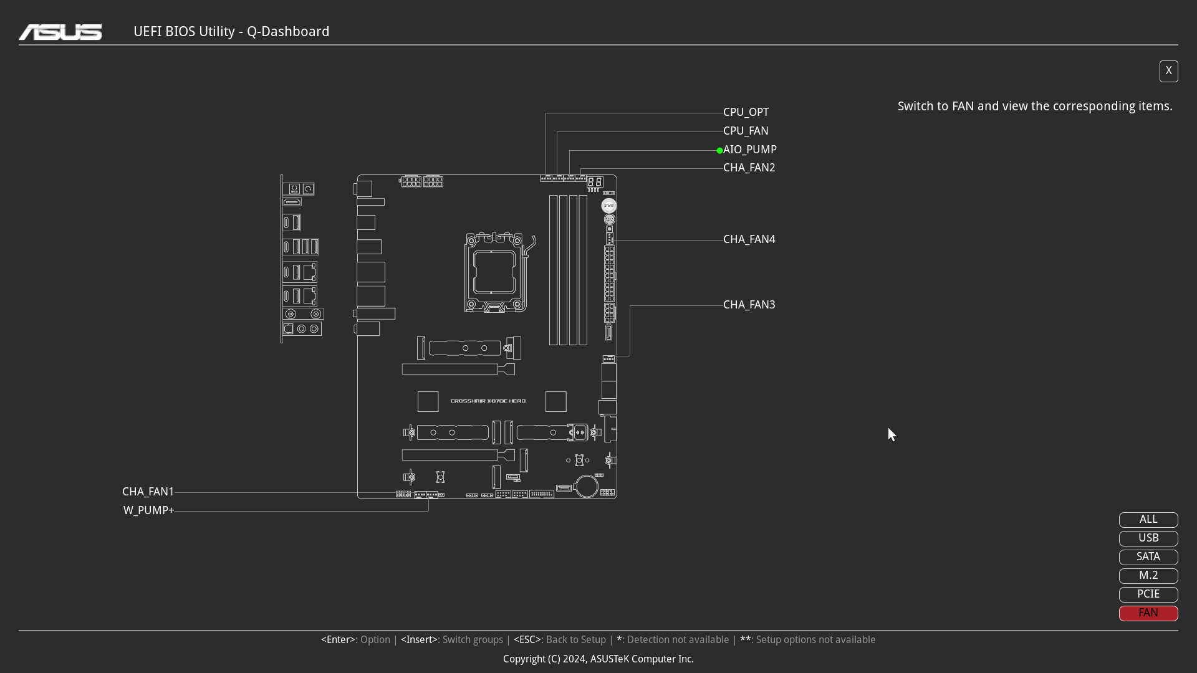The height and width of the screenshot is (673, 1197).
Task: Select the AIO_PUMP header label
Action: click(749, 150)
